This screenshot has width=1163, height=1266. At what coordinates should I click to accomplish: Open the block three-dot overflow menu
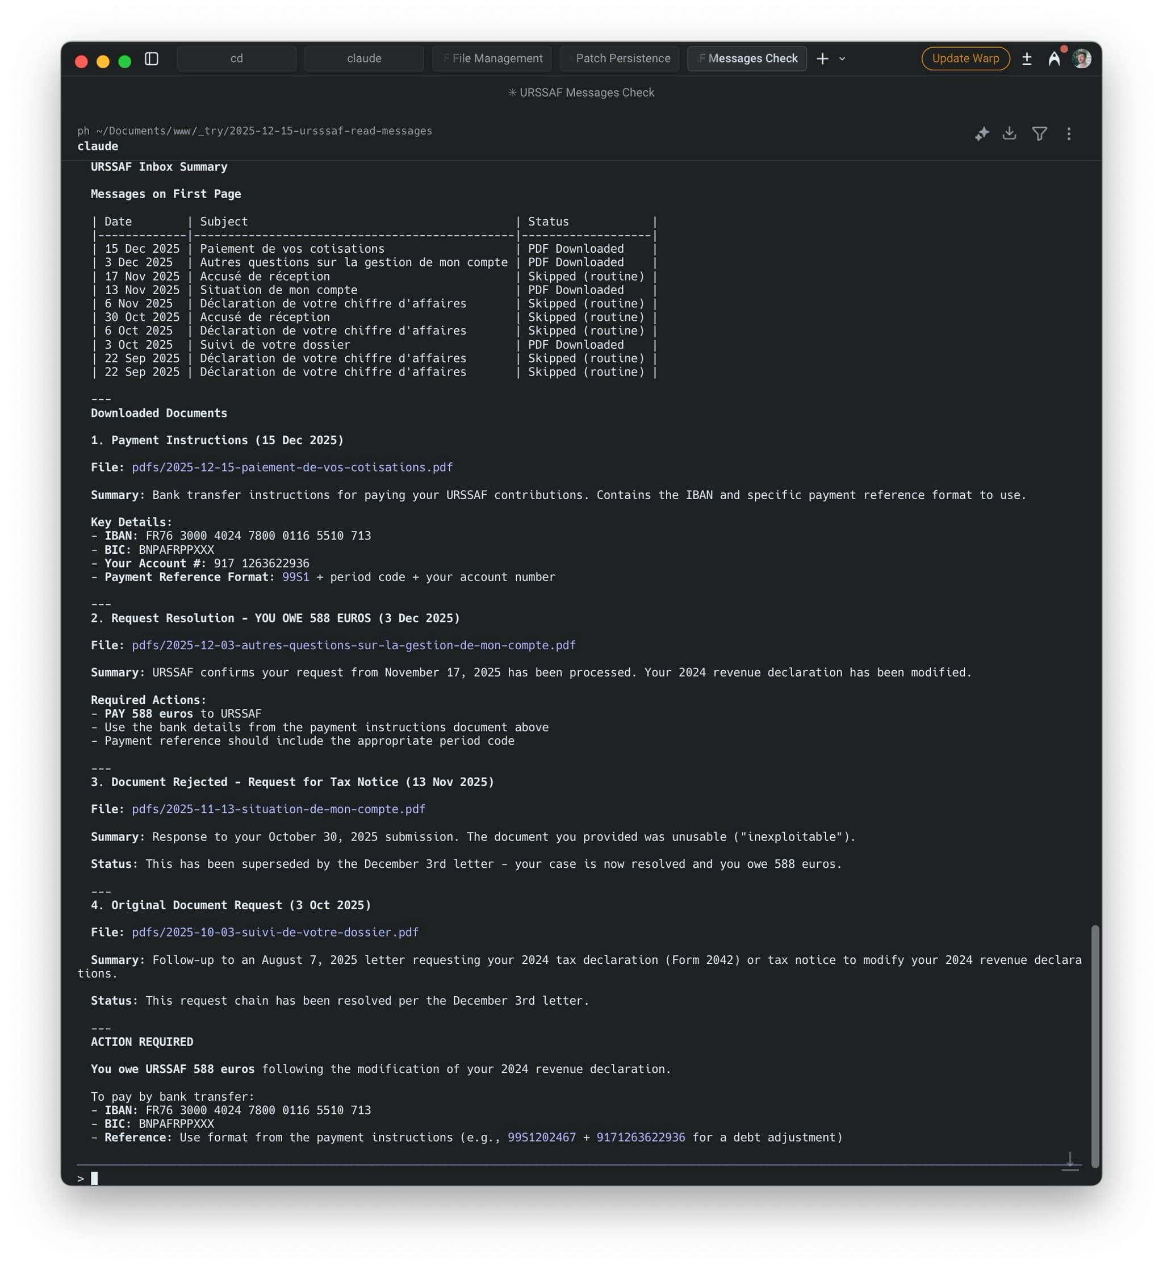1069,133
